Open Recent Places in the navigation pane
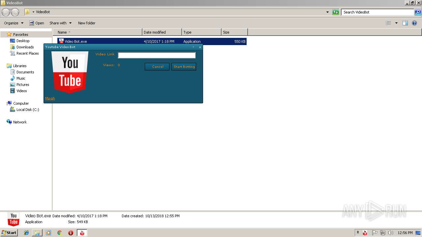Viewport: 422px width, 237px height. coord(27,53)
